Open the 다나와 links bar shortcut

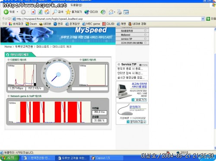(x=108, y=24)
